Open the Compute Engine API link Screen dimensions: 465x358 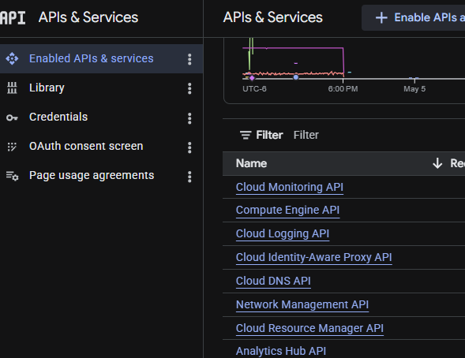coord(287,210)
